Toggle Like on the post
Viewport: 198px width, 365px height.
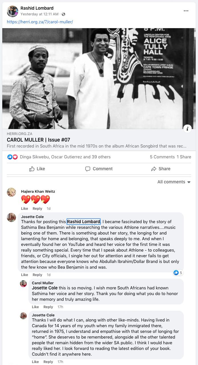(37, 169)
